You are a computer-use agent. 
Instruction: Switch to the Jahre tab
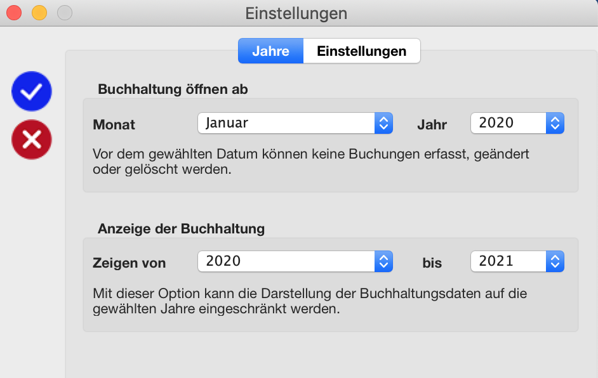click(271, 51)
